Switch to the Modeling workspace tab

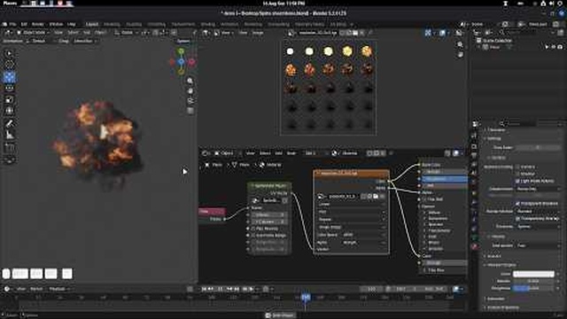112,24
